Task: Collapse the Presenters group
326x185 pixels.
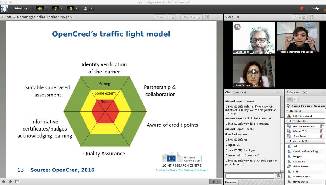Action: pos(287,121)
